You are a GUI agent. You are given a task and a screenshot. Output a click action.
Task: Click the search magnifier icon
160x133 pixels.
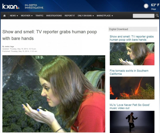click(x=157, y=15)
